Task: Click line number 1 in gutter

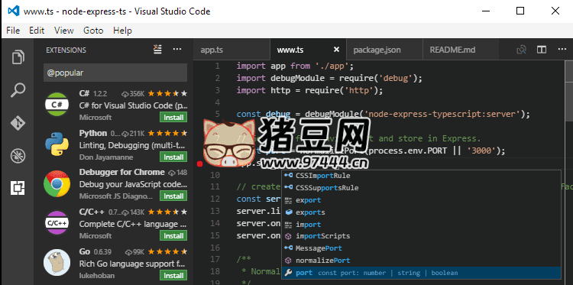Action: tap(218, 66)
